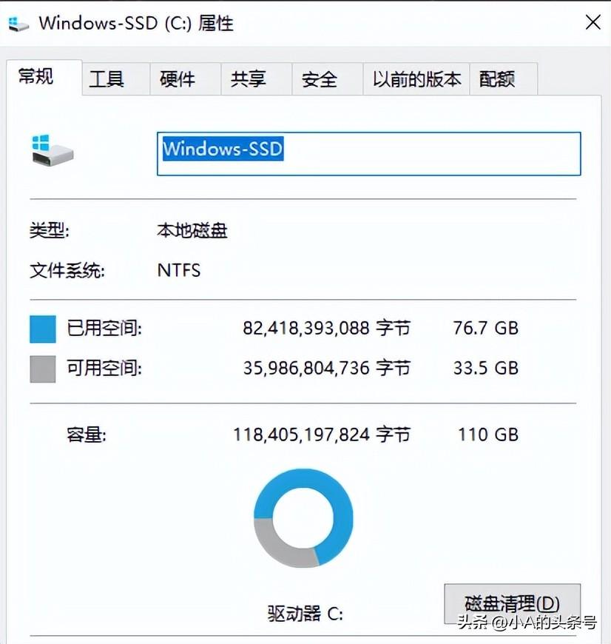Screen dimensions: 611x644
Task: Click the blue used-space color square
Action: [x=43, y=329]
